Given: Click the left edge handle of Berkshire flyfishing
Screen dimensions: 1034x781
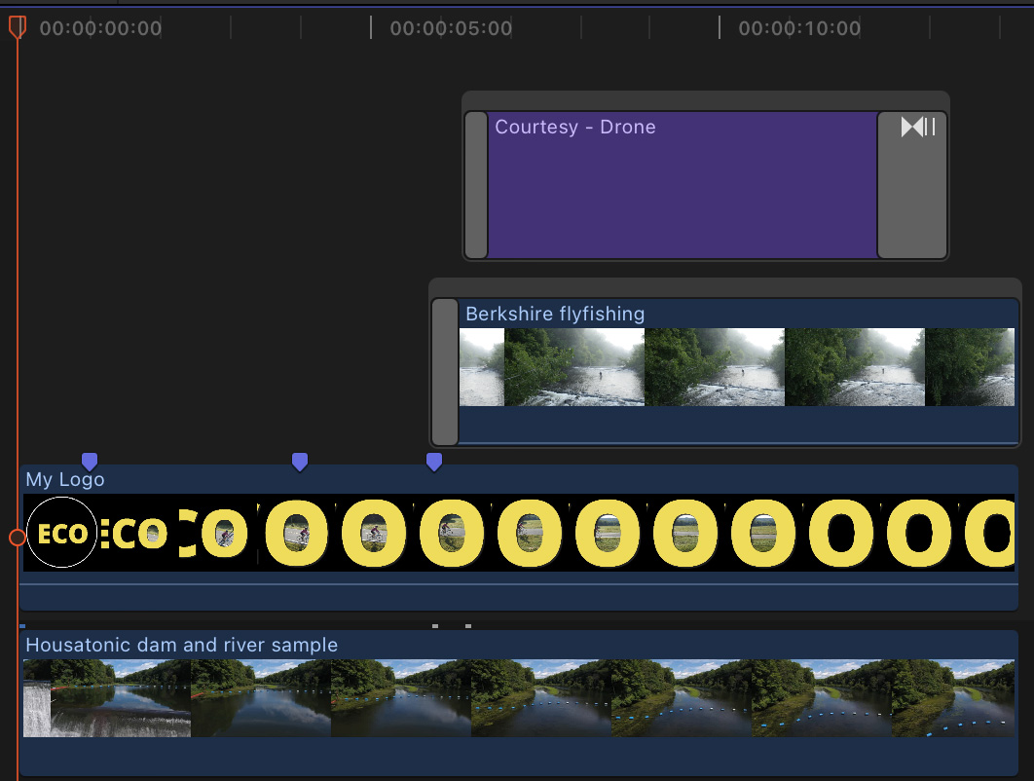Looking at the screenshot, I should click(445, 371).
